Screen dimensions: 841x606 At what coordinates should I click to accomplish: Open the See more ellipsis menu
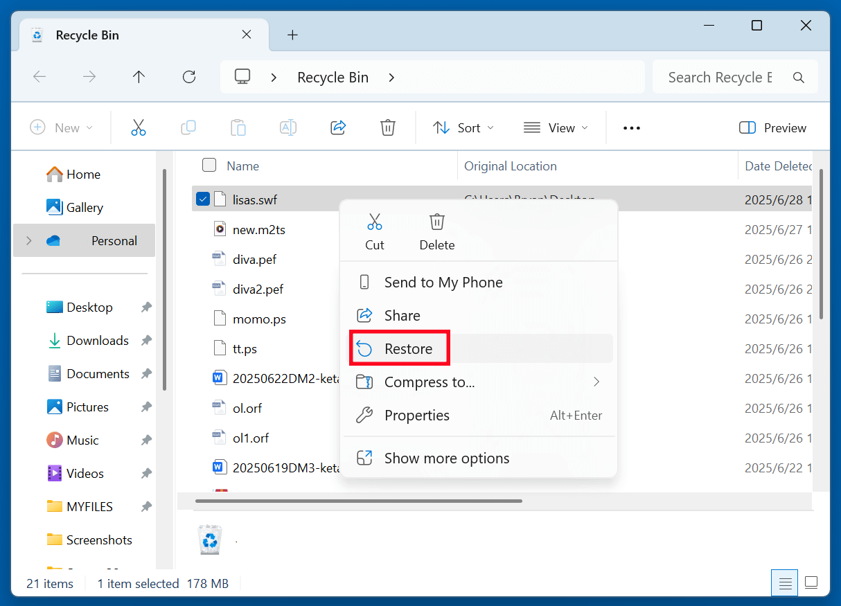(x=631, y=127)
